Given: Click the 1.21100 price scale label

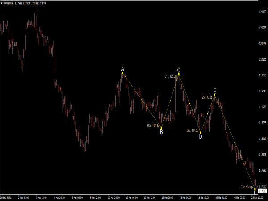Looking at the screenshot, I should (x=263, y=12).
